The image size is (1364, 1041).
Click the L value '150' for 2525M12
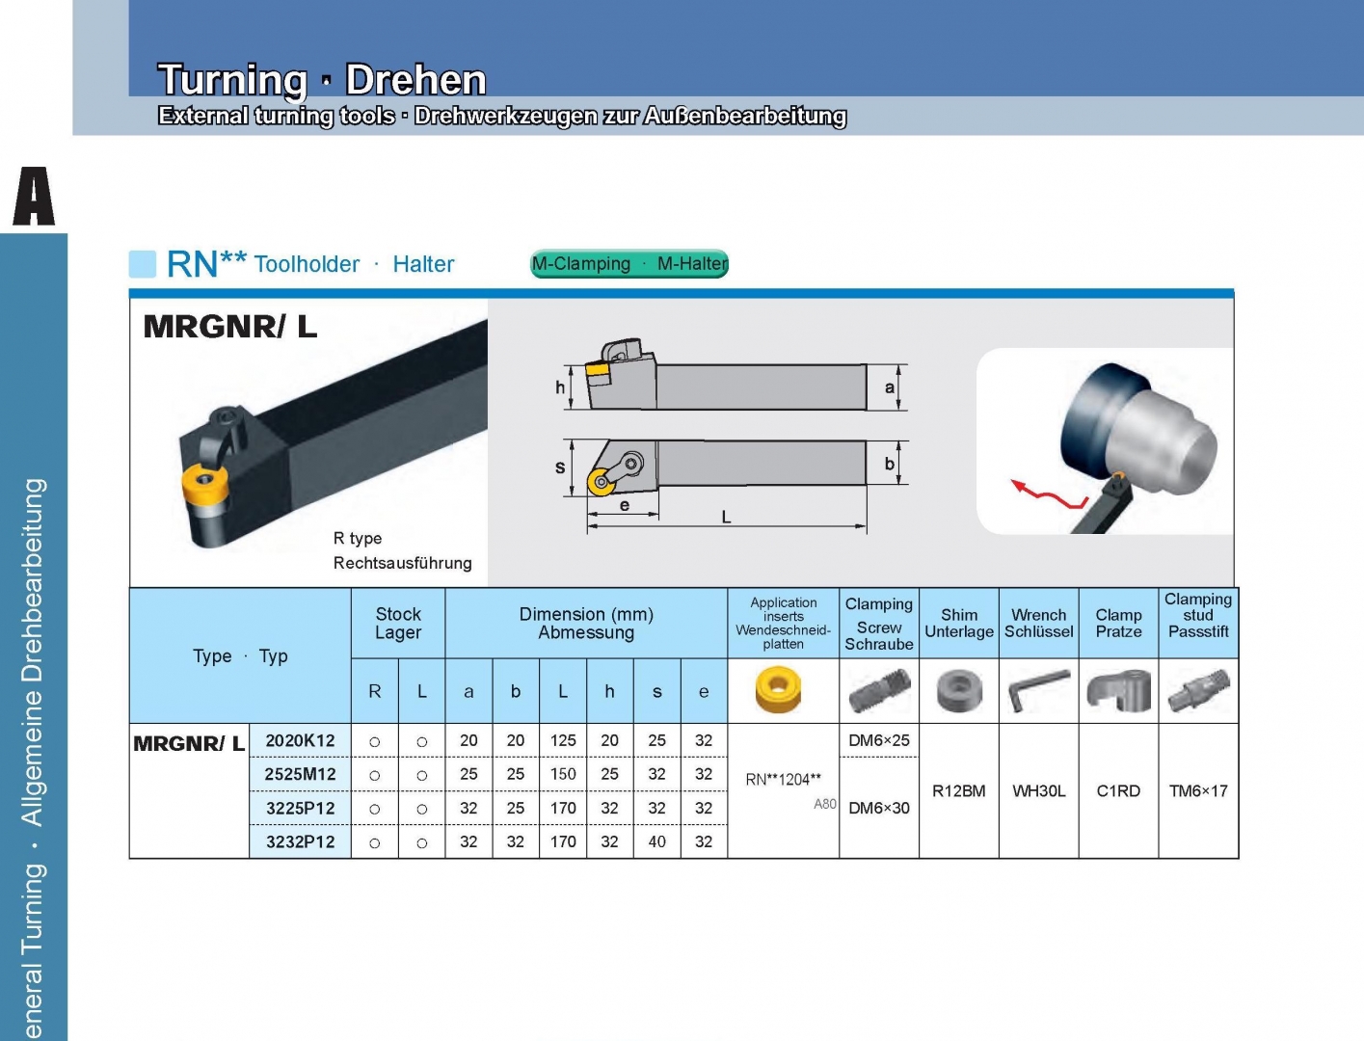[563, 774]
